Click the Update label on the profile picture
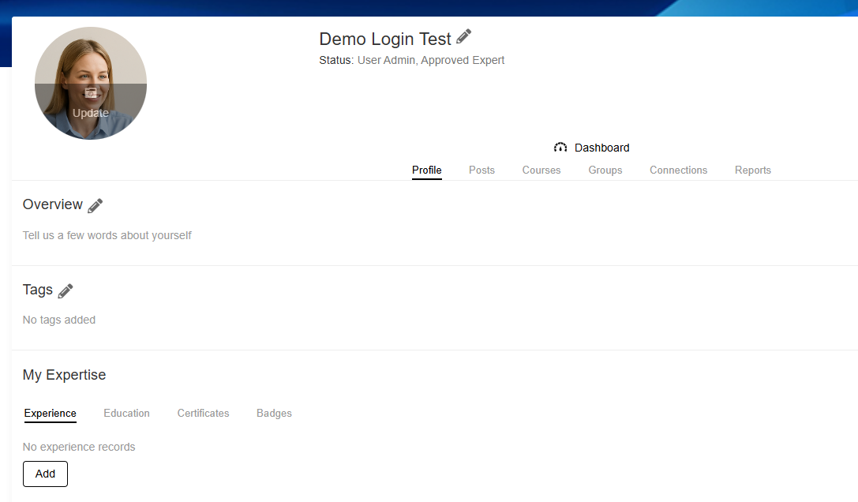The height and width of the screenshot is (502, 858). [91, 113]
